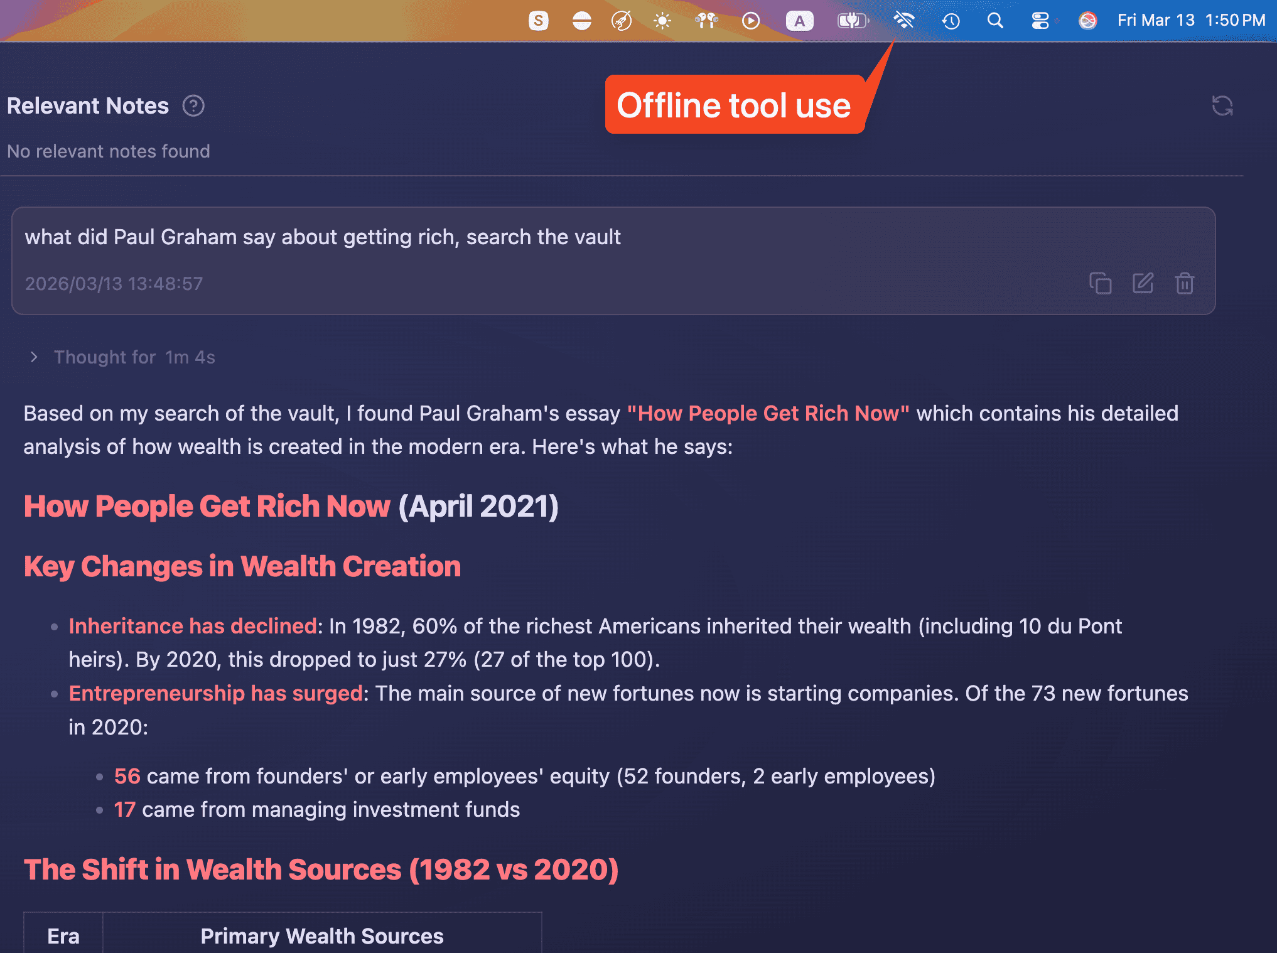
Task: Click the date and time in menu bar
Action: 1191,21
